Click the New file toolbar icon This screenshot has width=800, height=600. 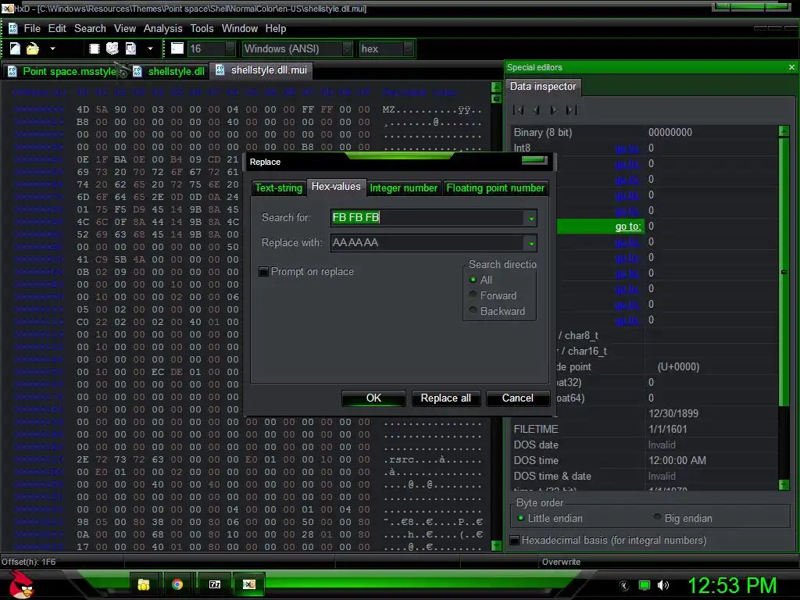pos(15,48)
